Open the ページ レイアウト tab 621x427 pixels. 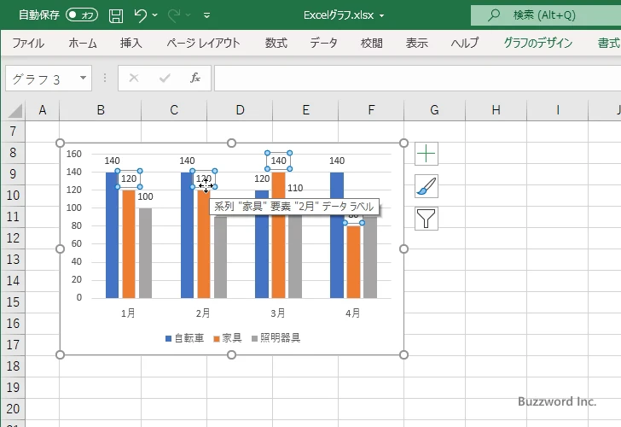[203, 43]
